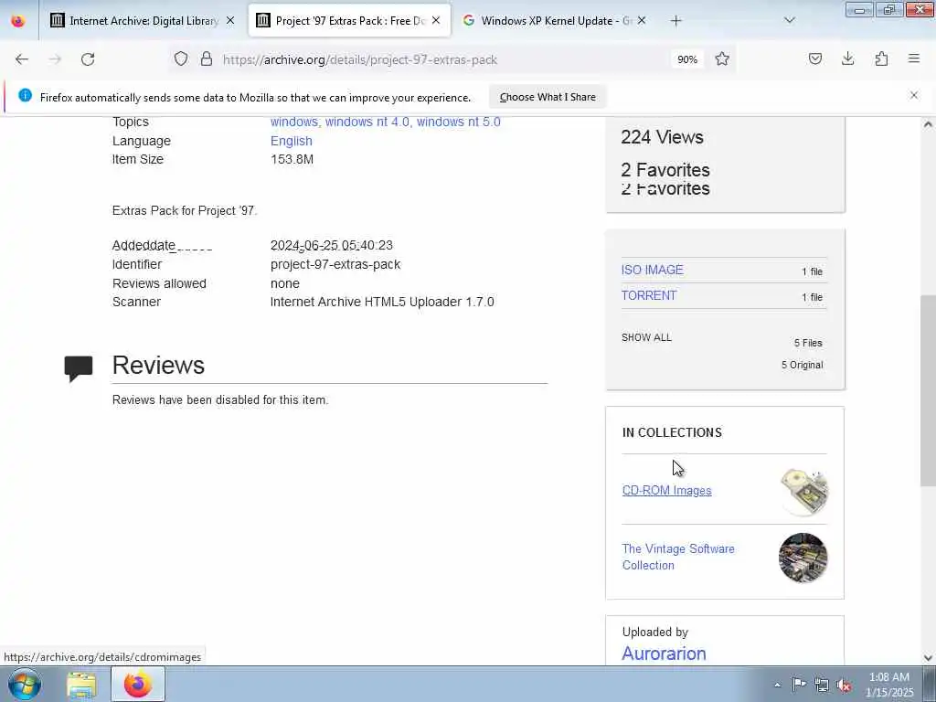Expand the list all tabs chevron
Image resolution: width=936 pixels, height=702 pixels.
tap(790, 20)
